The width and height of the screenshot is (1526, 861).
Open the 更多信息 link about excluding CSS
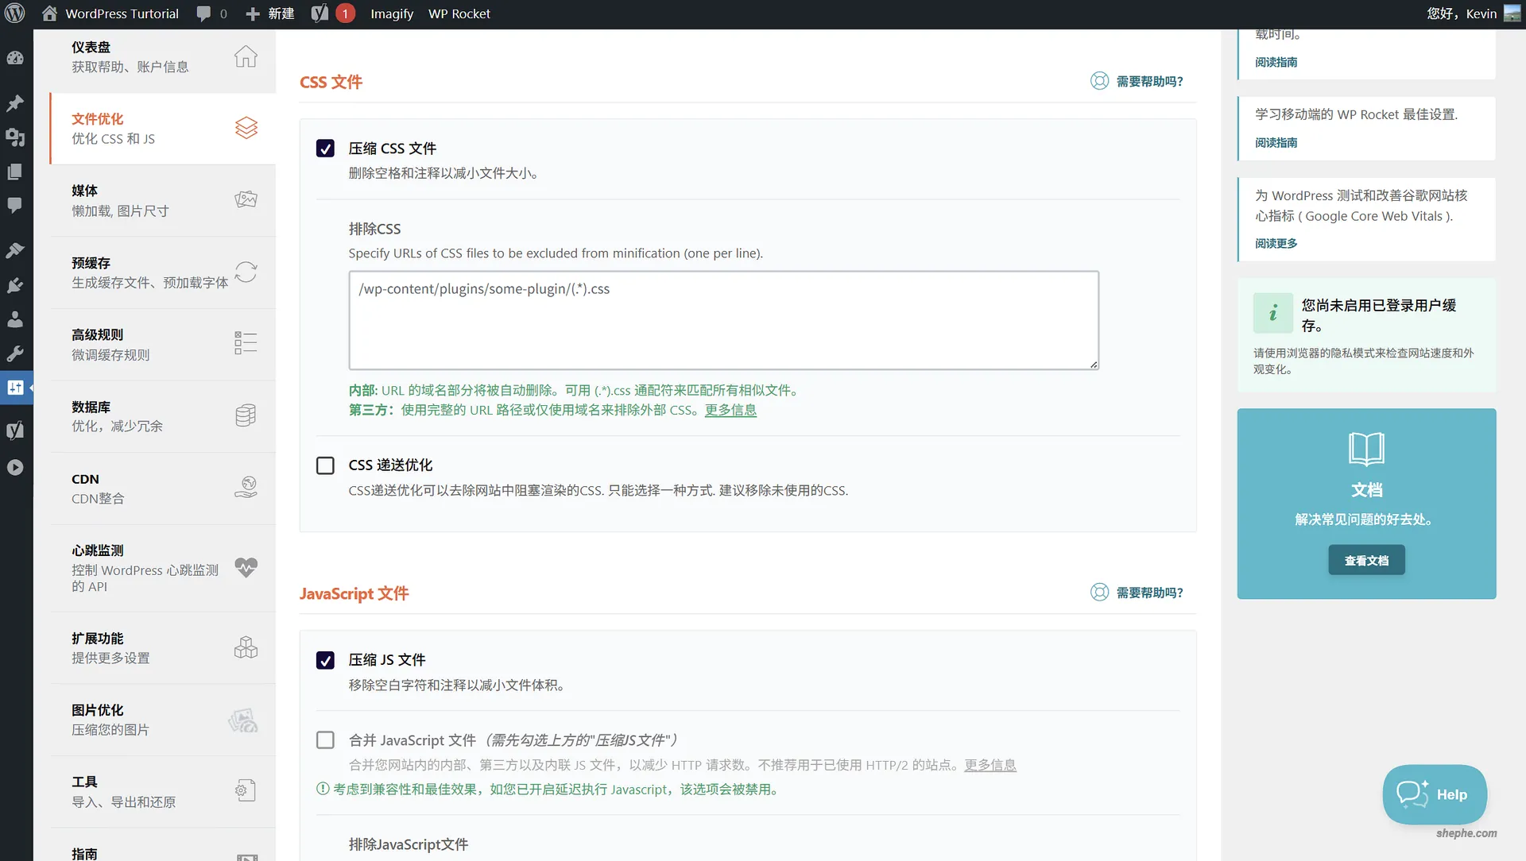click(x=730, y=410)
